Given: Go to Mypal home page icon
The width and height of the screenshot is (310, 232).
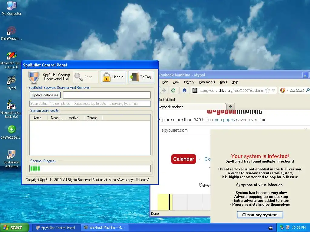Looking at the screenshot, I should pos(184,90).
